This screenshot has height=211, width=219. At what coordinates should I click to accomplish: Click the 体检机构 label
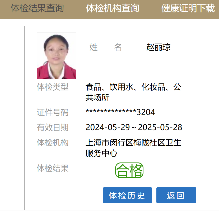[53, 143]
